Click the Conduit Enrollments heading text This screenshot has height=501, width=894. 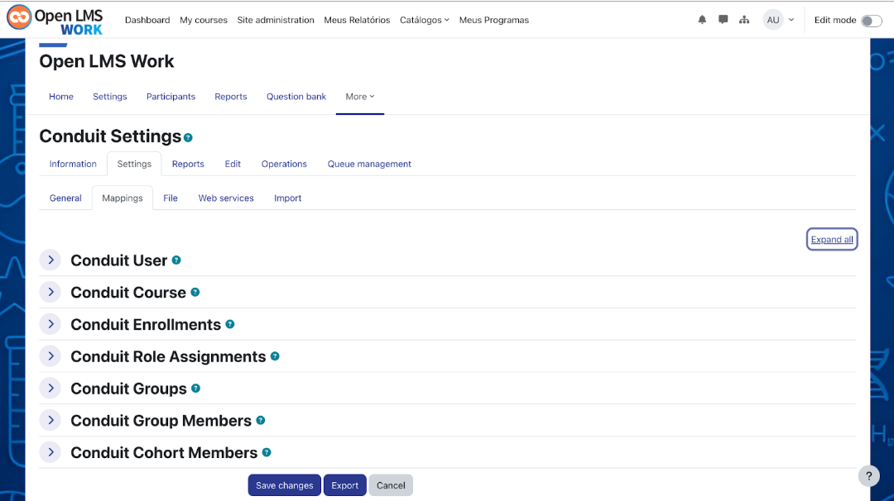(146, 325)
